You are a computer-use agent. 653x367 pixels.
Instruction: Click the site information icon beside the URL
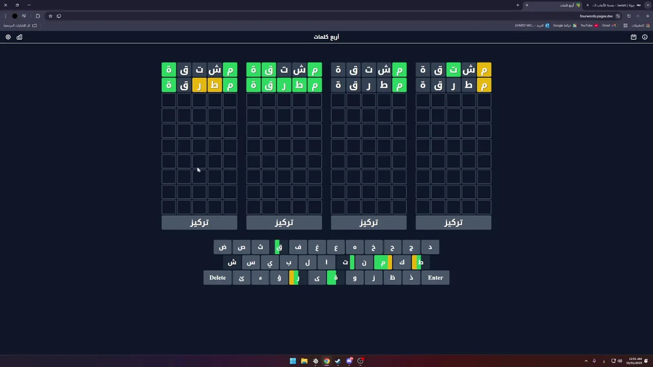point(618,16)
